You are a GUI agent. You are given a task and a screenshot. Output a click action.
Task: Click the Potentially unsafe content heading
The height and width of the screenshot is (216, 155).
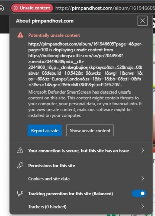point(54,35)
